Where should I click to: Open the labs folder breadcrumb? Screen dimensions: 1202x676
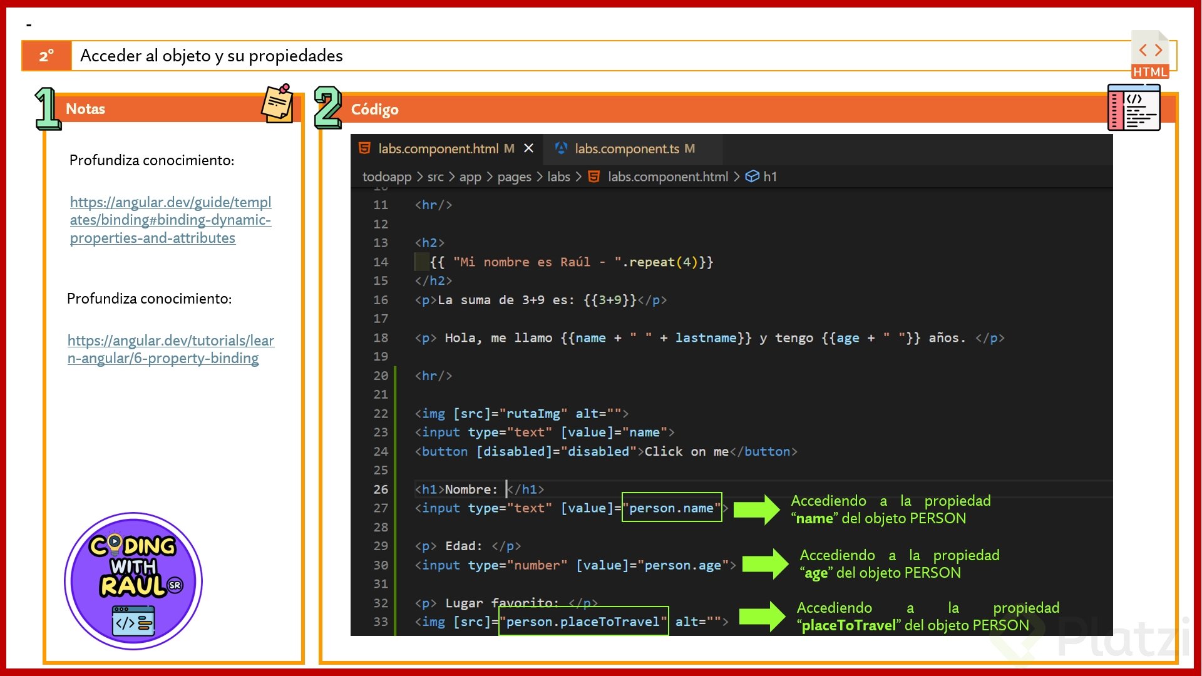558,177
